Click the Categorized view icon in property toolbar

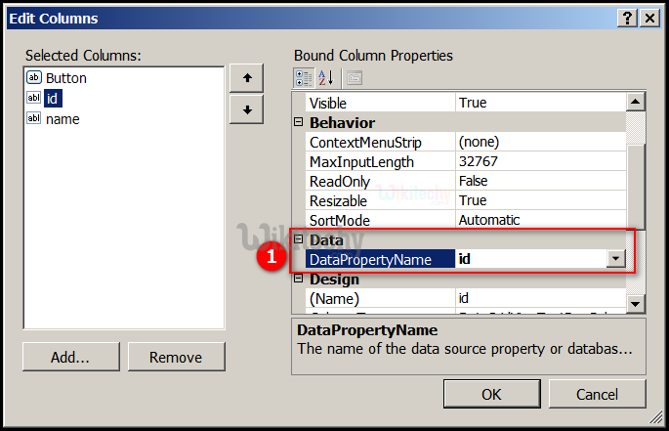click(x=303, y=78)
